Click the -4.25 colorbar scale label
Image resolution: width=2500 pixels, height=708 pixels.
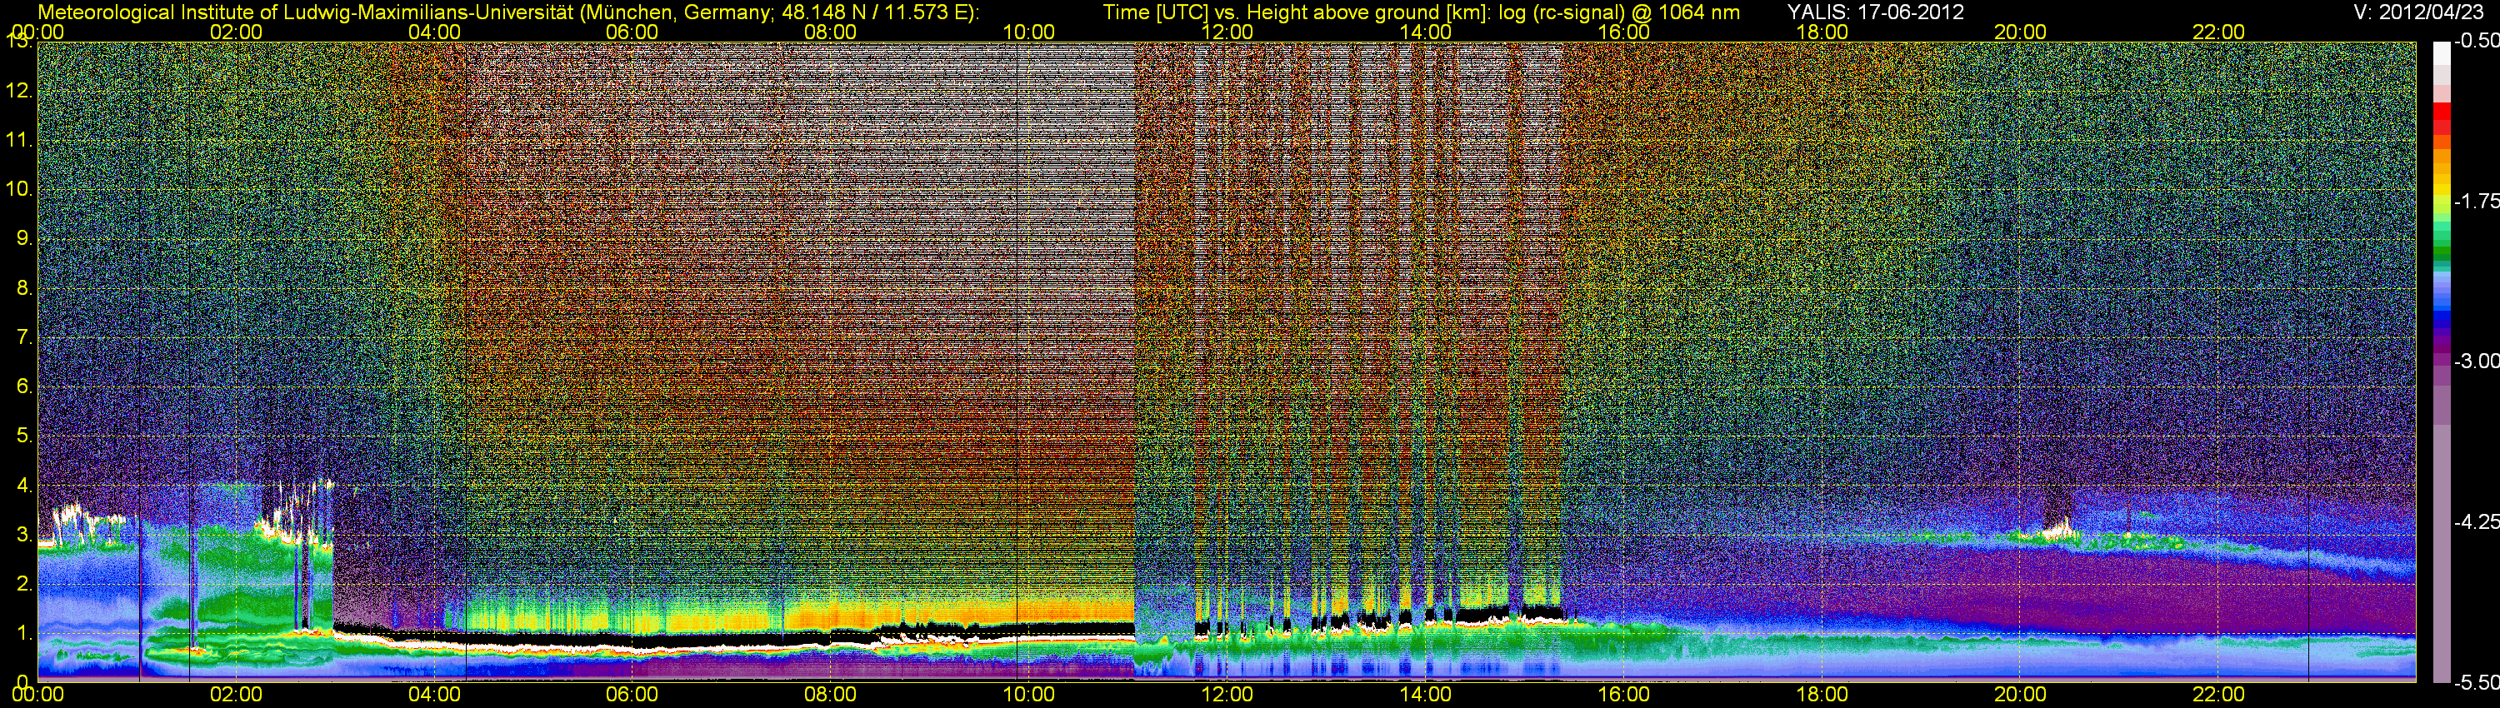(x=2476, y=521)
